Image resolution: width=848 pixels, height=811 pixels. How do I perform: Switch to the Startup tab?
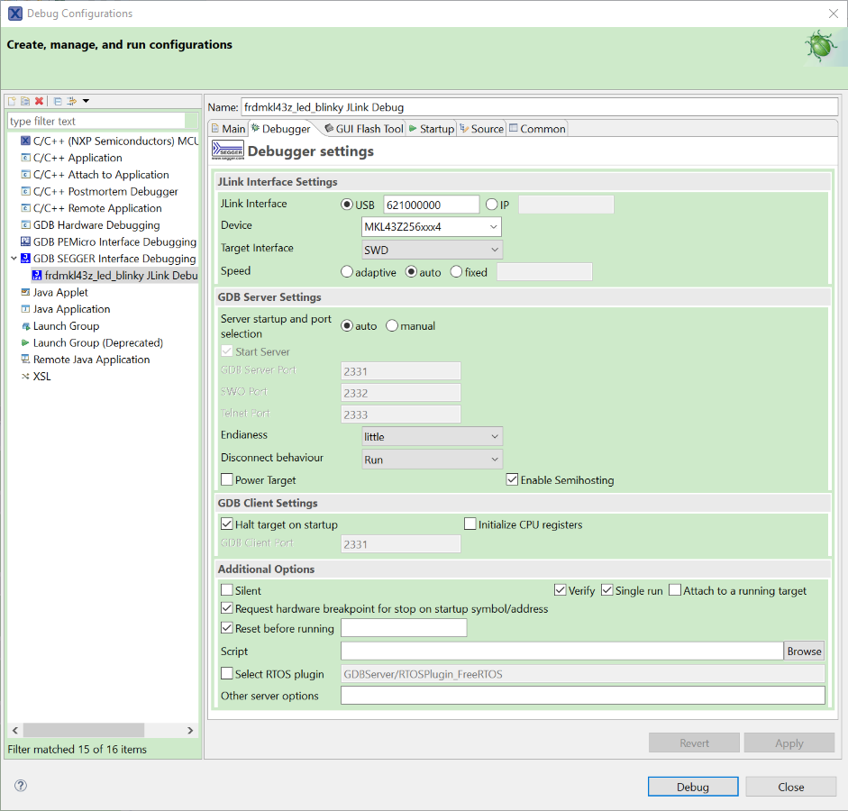pyautogui.click(x=432, y=129)
